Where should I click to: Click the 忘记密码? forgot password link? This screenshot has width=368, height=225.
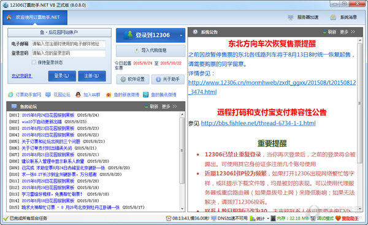click(22, 76)
